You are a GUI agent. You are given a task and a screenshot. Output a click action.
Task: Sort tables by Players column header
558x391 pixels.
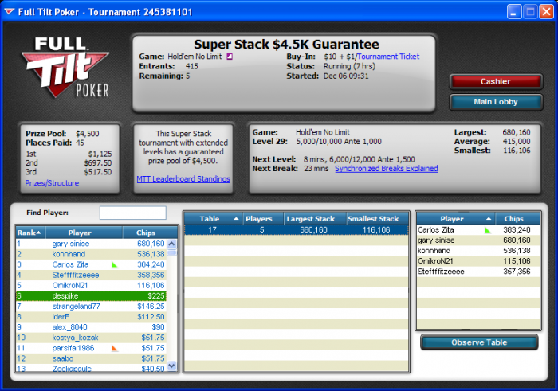263,219
